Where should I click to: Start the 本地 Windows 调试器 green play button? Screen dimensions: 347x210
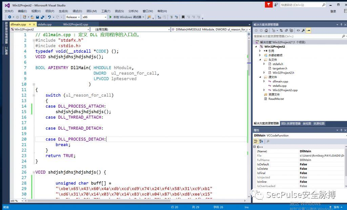click(x=111, y=17)
